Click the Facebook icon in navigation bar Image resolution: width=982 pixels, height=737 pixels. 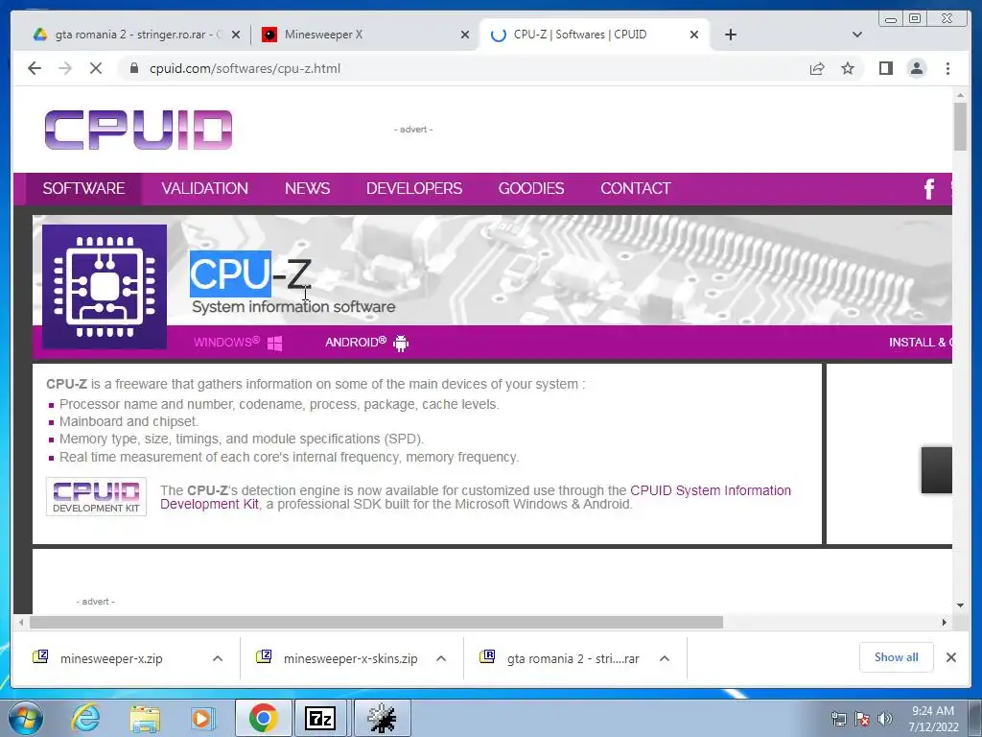click(928, 189)
